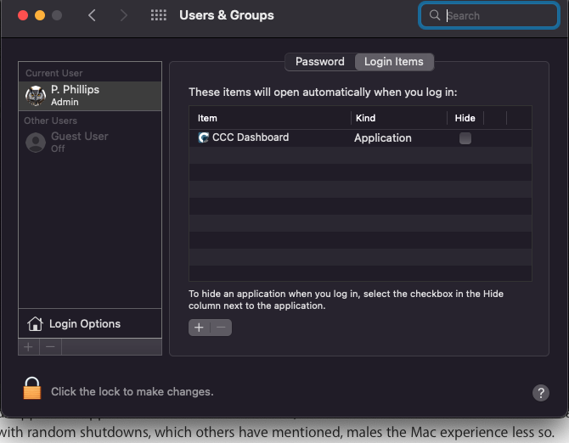Switch to the Password tab
The image size is (569, 443).
[x=319, y=62]
